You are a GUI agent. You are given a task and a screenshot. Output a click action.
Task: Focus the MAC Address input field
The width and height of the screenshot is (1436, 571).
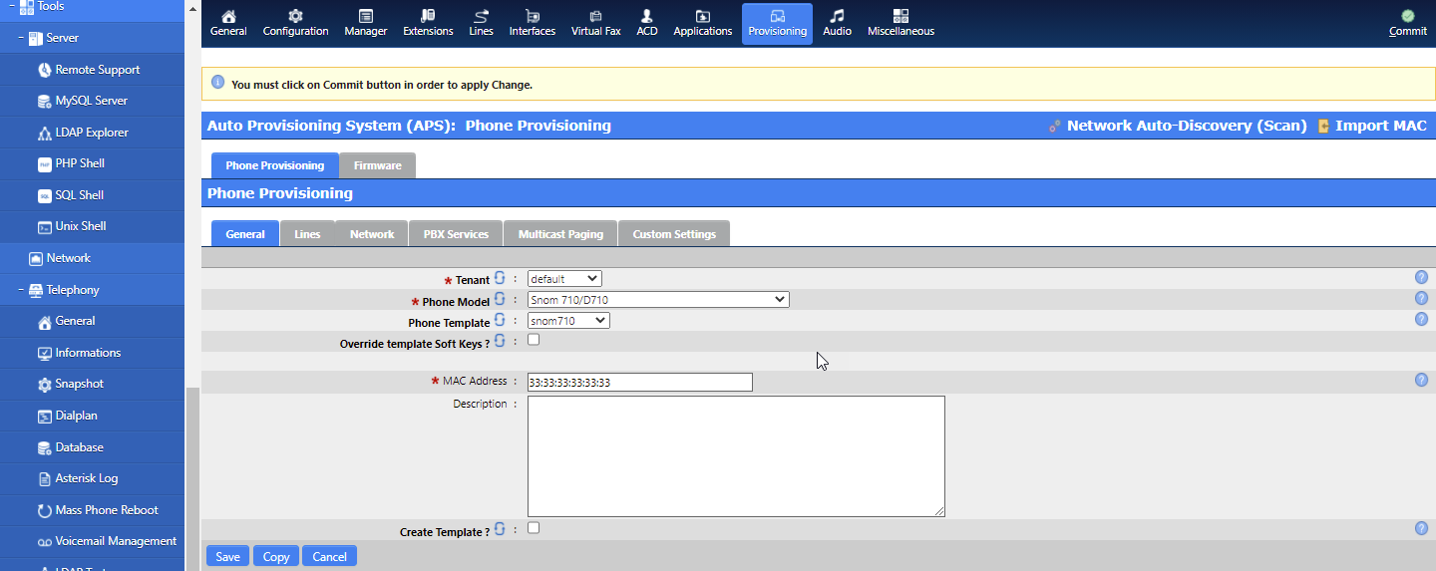pos(639,383)
